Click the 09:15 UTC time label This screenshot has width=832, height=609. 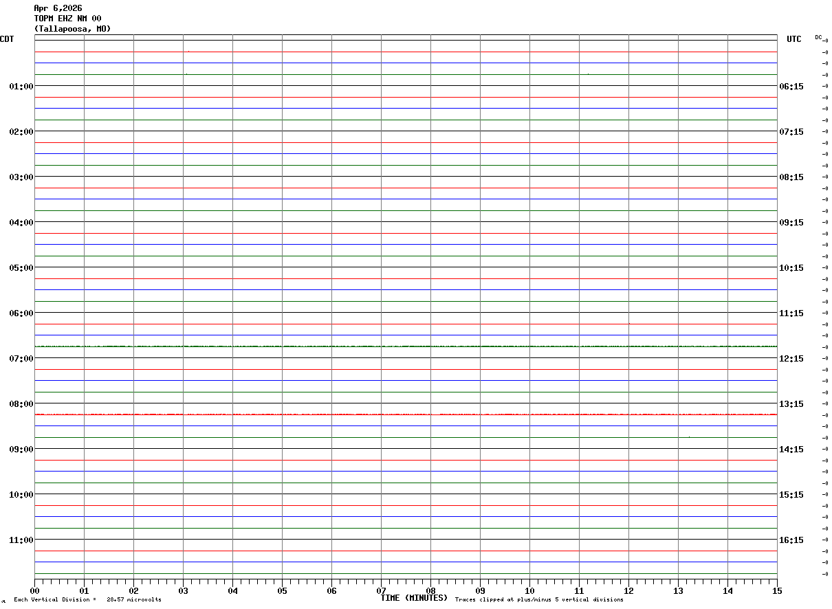[x=791, y=222]
